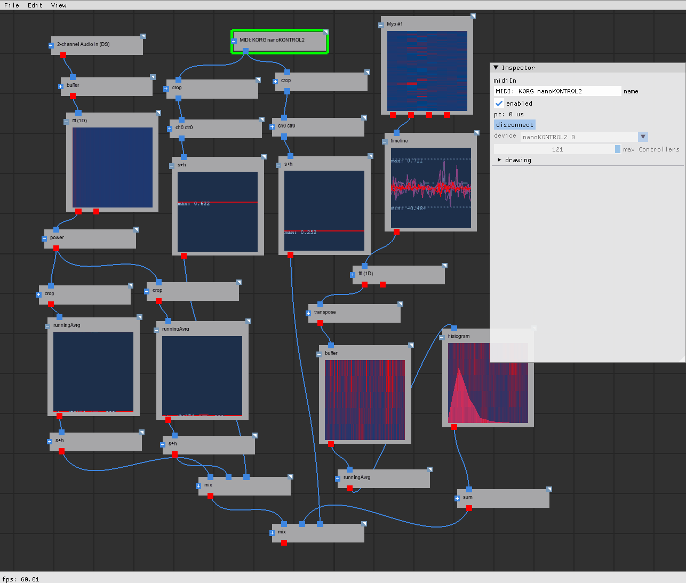Collapse the Inspector panel header triangle
This screenshot has width=686, height=583.
(496, 68)
